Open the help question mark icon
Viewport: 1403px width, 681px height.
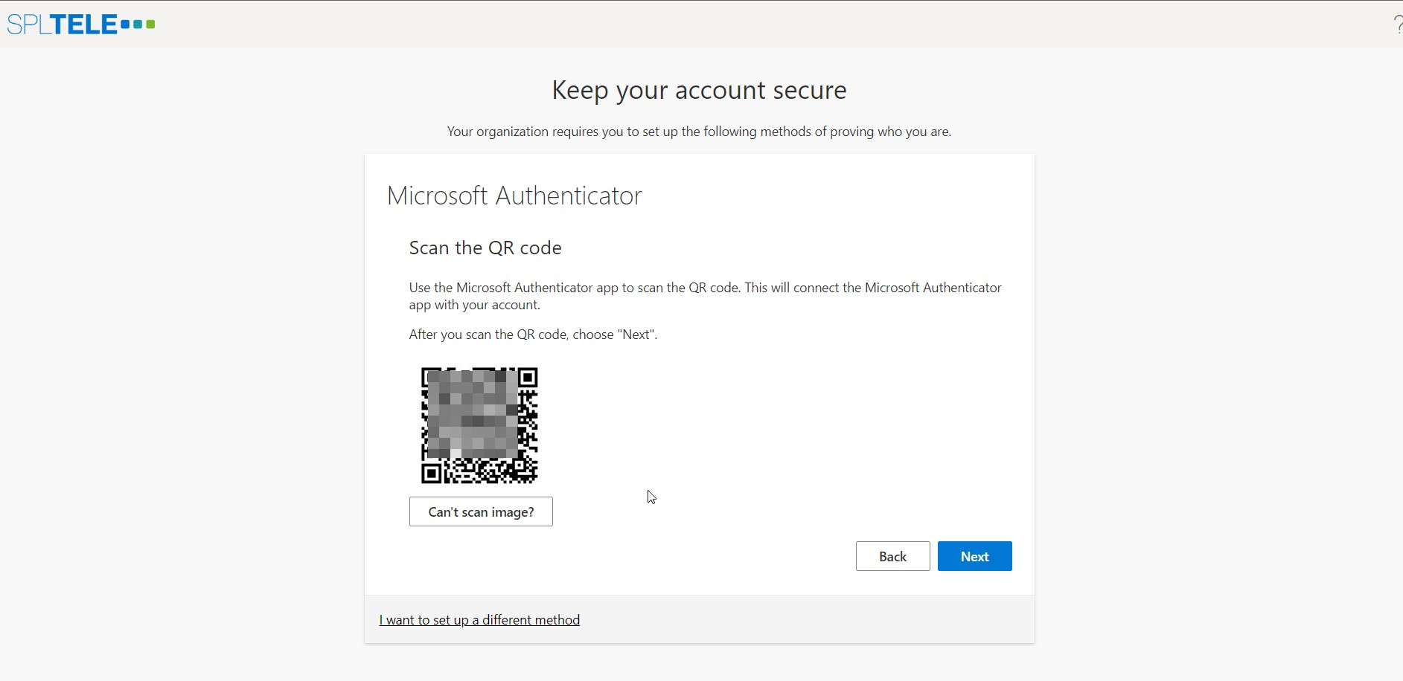1398,24
